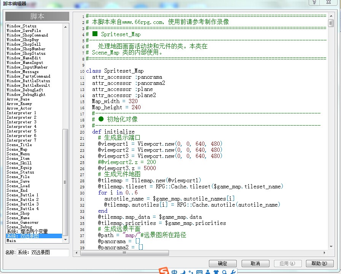
Task: Click the Sogou input method logo
Action: [x=164, y=271]
